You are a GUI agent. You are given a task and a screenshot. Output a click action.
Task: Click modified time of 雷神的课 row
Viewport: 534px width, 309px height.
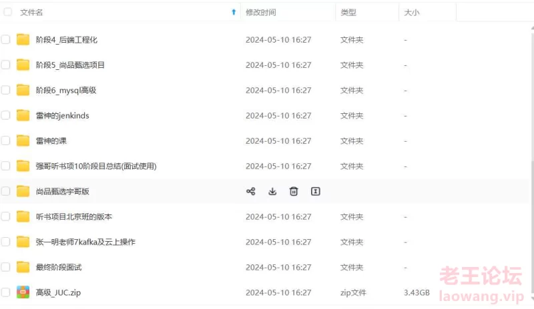(x=278, y=141)
